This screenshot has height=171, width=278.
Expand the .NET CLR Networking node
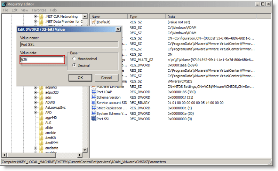[35, 16]
